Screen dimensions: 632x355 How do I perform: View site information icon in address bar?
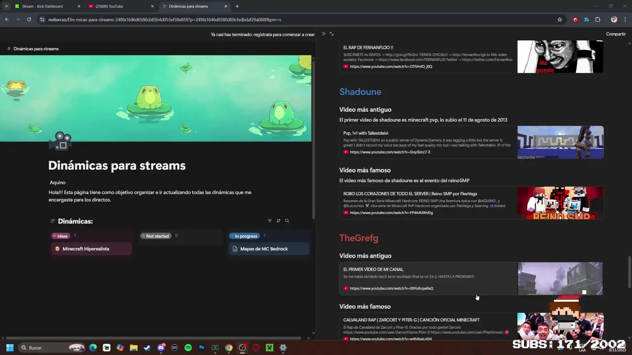pos(42,20)
